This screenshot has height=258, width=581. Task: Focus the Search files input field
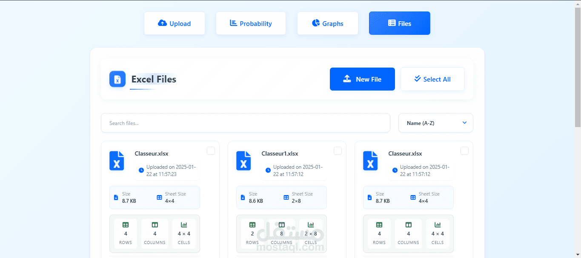pyautogui.click(x=246, y=123)
